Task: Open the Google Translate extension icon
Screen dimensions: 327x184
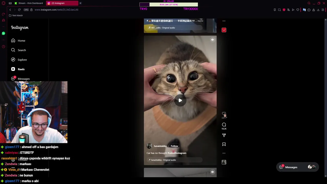Action: coord(304,10)
